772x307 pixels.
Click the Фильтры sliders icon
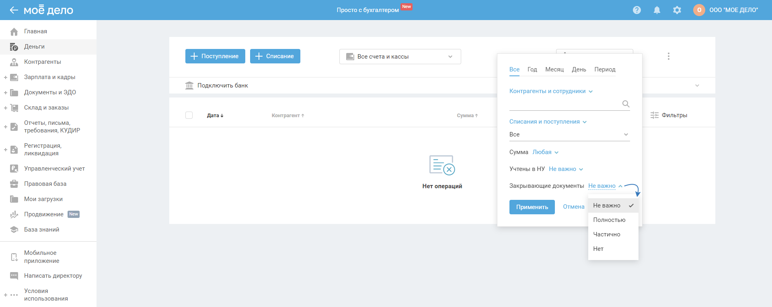point(655,115)
